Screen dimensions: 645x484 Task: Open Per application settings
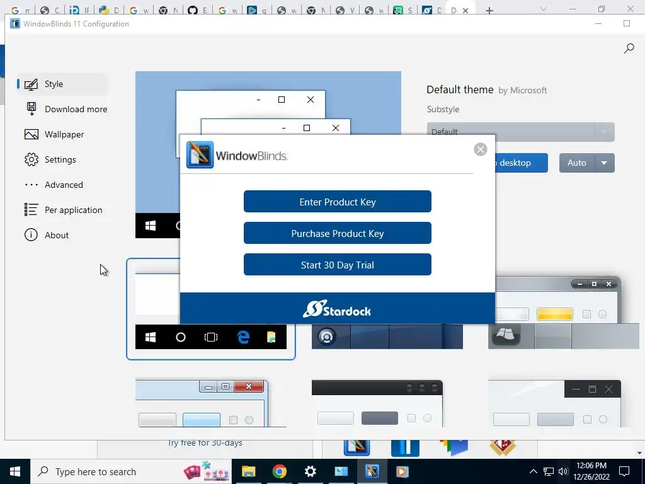pyautogui.click(x=64, y=210)
